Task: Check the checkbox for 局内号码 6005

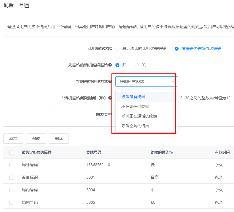Action: (x=11, y=202)
